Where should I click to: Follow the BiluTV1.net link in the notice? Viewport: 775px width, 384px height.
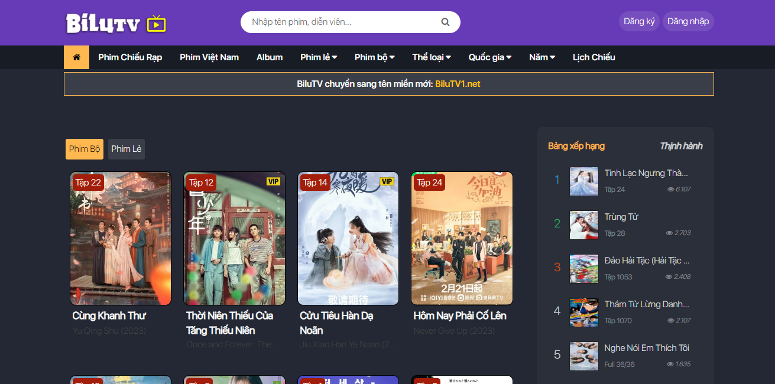[458, 84]
